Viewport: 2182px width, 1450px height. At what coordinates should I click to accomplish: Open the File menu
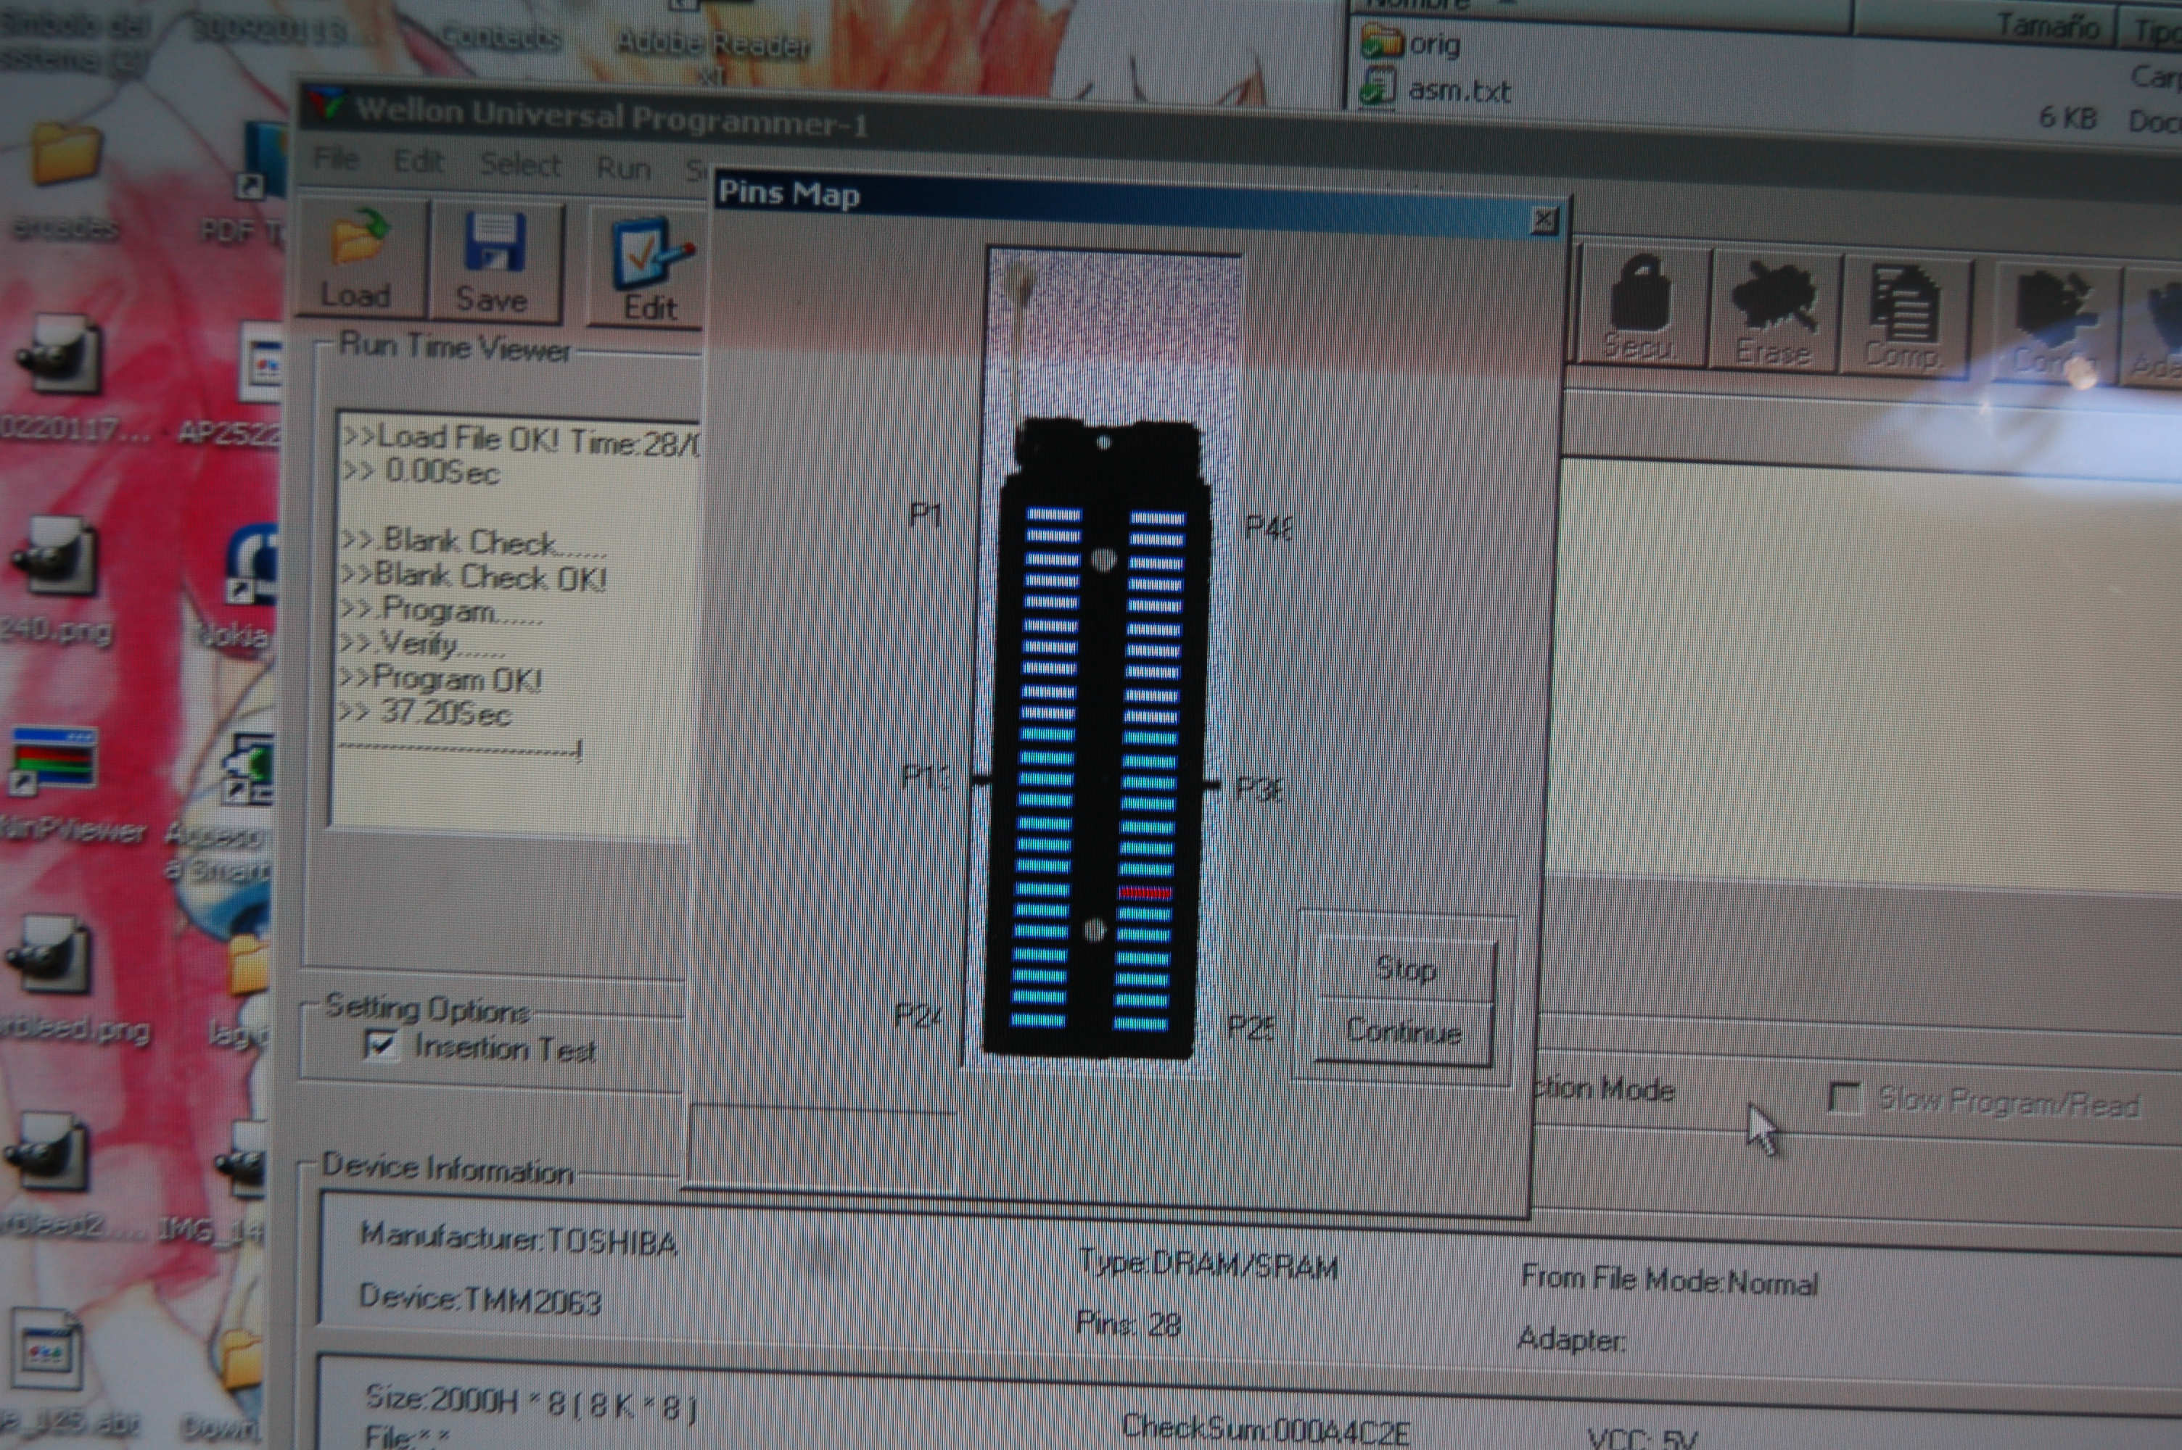(x=336, y=160)
